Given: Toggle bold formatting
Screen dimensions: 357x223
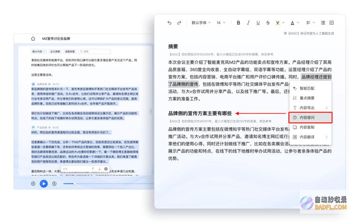Looking at the screenshot, I should pyautogui.click(x=238, y=23).
